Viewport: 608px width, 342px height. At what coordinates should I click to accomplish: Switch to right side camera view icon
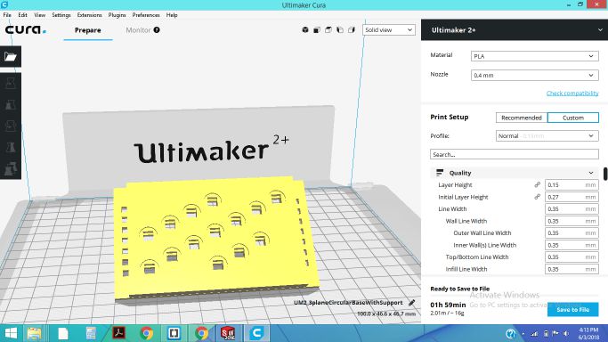(x=352, y=30)
